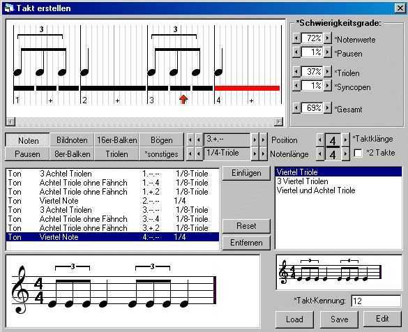Image resolution: width=408 pixels, height=332 pixels.
Task: Decrease the Pausen difficulty percentage
Action: point(296,52)
